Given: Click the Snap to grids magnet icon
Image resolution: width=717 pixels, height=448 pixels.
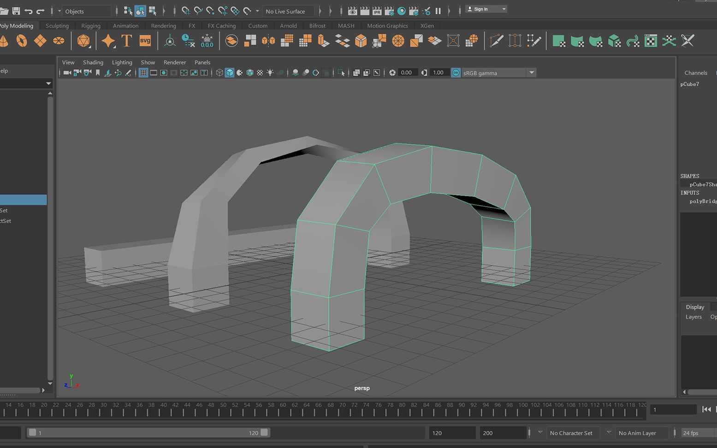Looking at the screenshot, I should (185, 11).
